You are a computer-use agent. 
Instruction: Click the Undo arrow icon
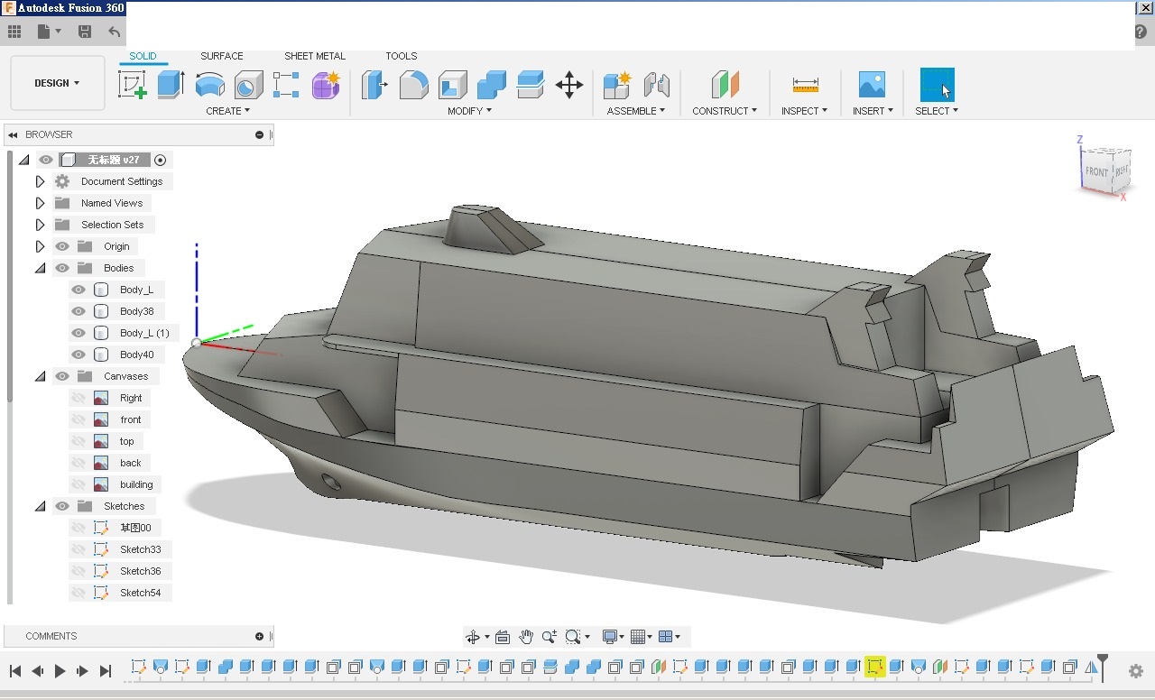(115, 32)
